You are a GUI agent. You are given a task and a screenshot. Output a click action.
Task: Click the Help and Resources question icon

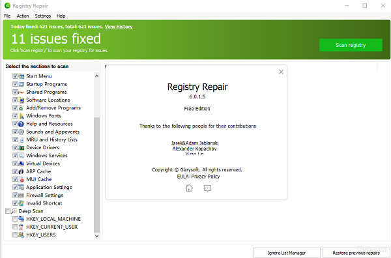point(22,124)
